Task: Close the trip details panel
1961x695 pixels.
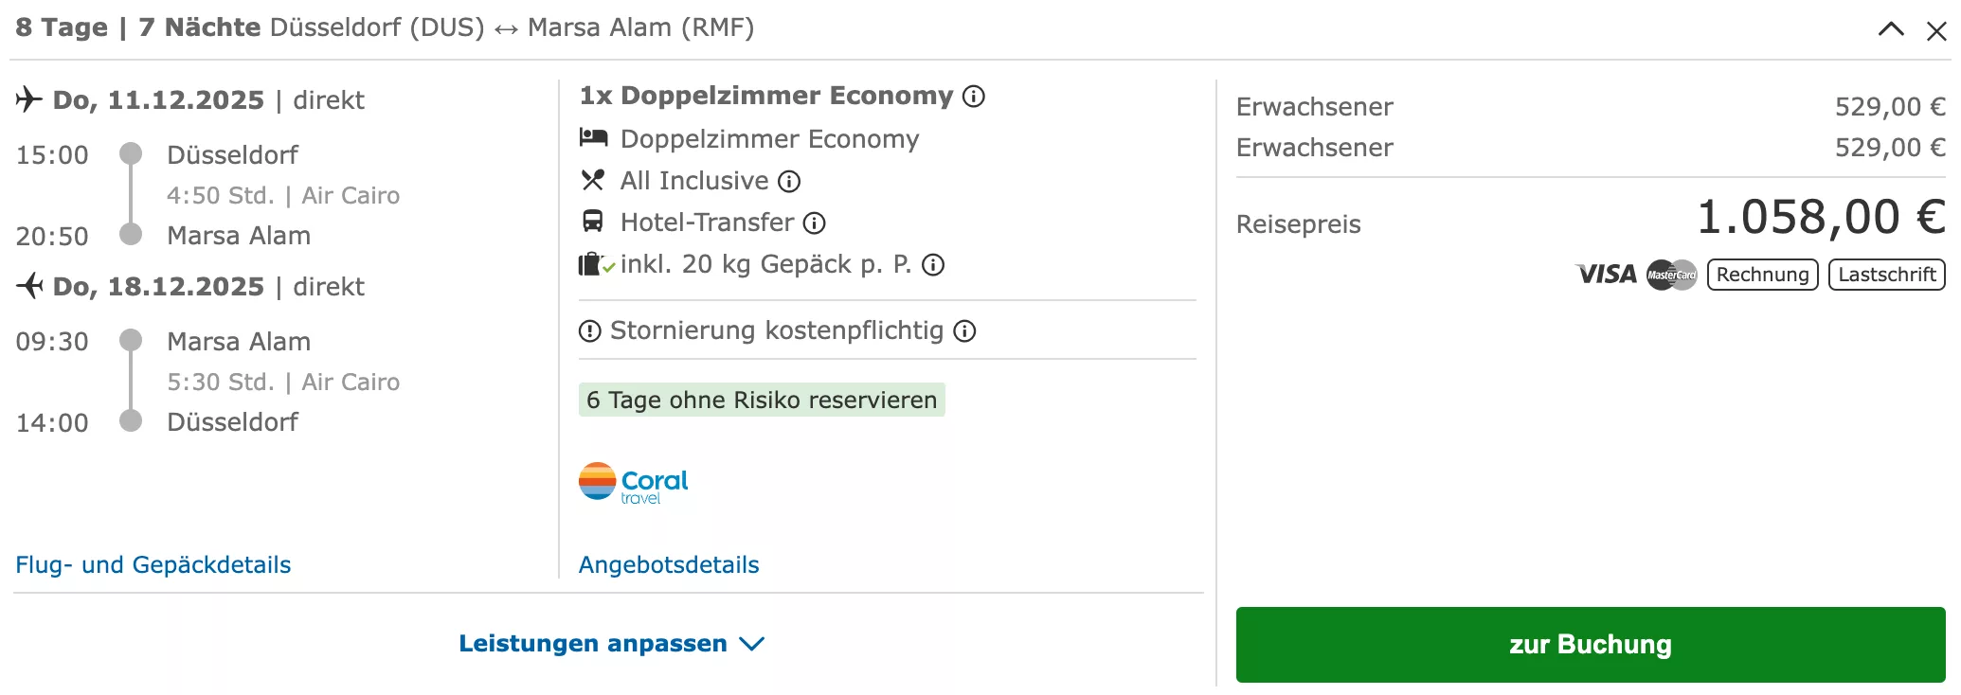Action: (x=1936, y=31)
